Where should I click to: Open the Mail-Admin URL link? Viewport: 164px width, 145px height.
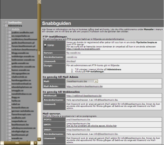(x=84, y=86)
